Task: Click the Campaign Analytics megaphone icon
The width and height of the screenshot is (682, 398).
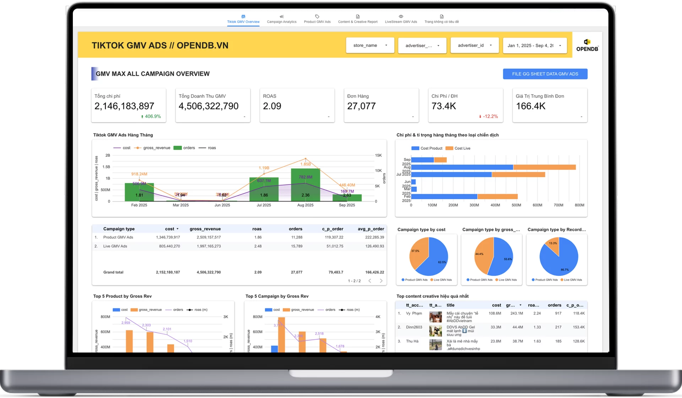Action: [282, 16]
